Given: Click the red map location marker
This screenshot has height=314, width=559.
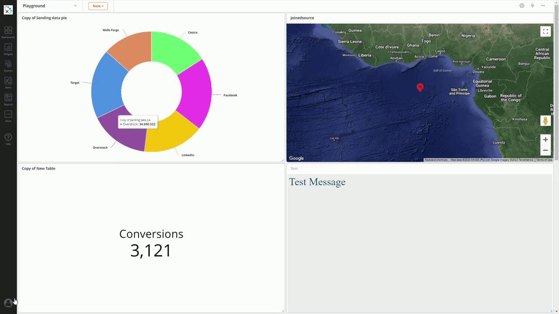Looking at the screenshot, I should tap(420, 87).
